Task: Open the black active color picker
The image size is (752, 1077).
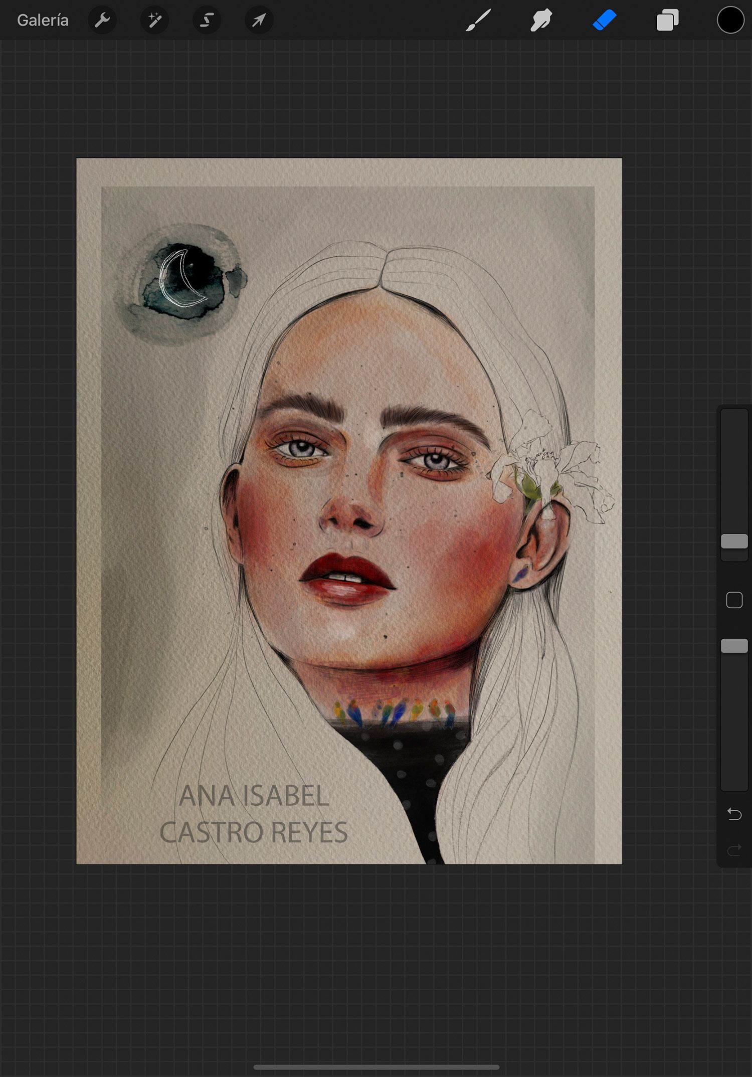Action: (730, 20)
